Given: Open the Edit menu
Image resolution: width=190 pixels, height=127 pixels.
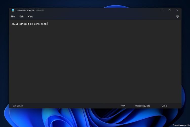Looking at the screenshot, I should [x=22, y=17].
